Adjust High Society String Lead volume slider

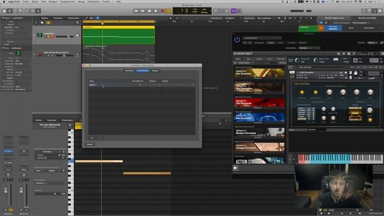pos(64,56)
